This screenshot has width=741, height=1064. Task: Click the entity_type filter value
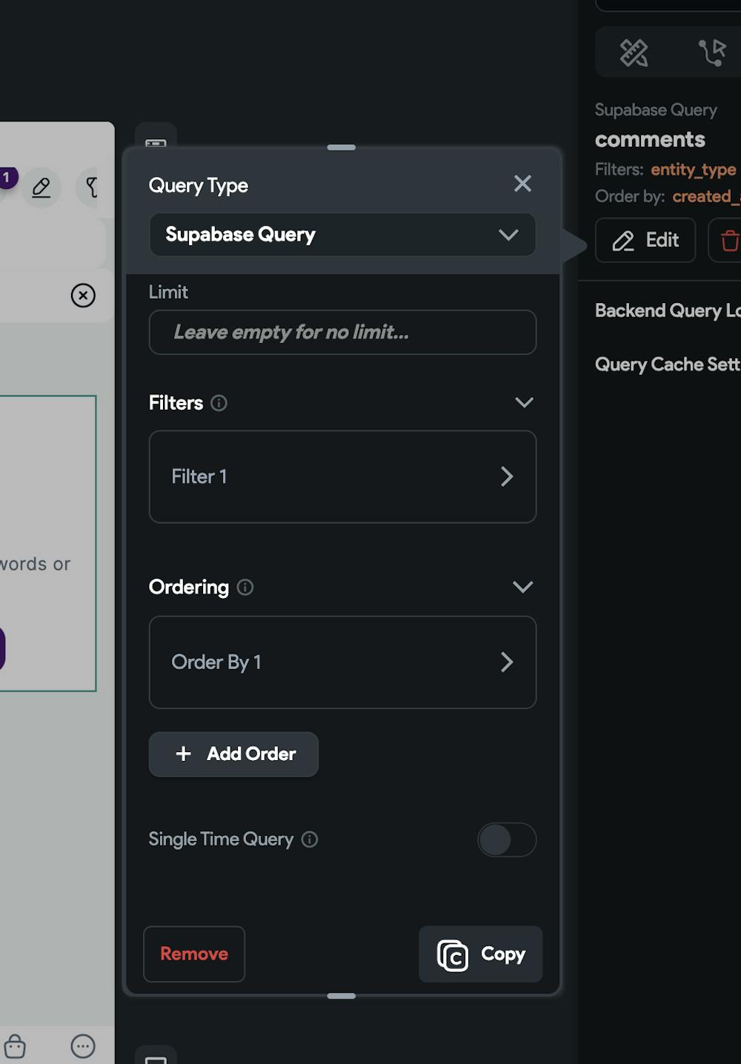(x=694, y=170)
